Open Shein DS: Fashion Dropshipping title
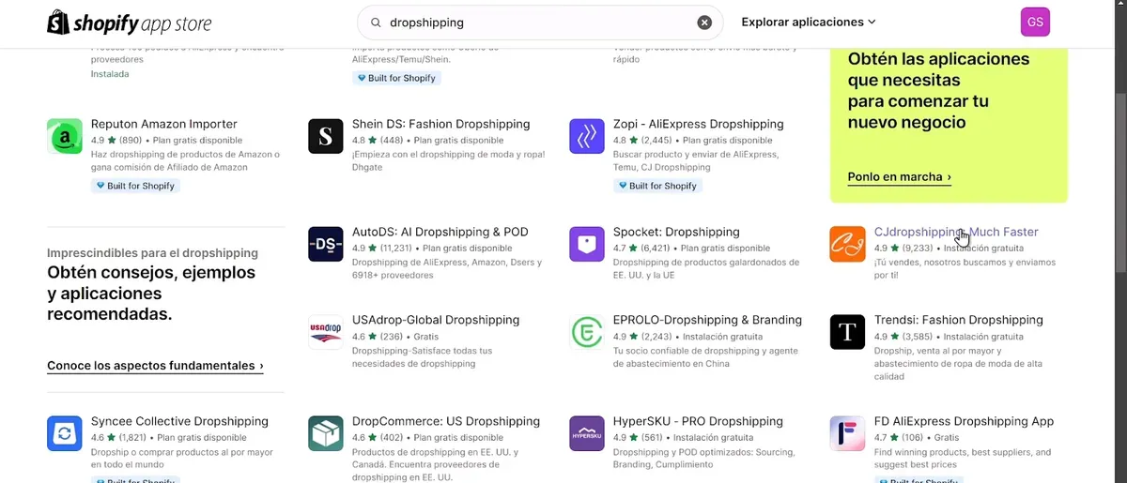 (441, 124)
